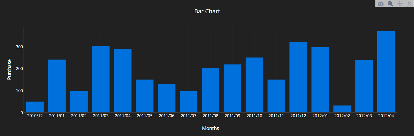Viewport: 414px width, 136px height.
Task: Select the 2011/10 bar
Action: 254,85
